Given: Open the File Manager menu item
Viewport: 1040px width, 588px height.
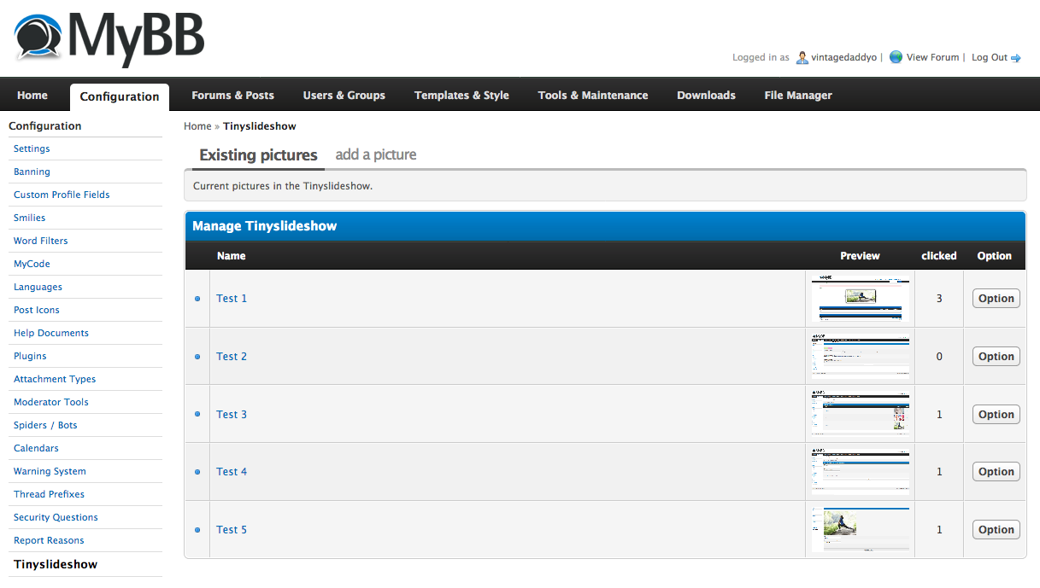Looking at the screenshot, I should [x=797, y=96].
